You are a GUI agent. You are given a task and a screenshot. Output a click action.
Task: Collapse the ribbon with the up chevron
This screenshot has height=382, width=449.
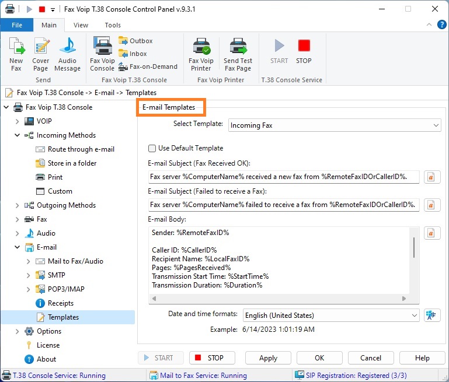[429, 24]
